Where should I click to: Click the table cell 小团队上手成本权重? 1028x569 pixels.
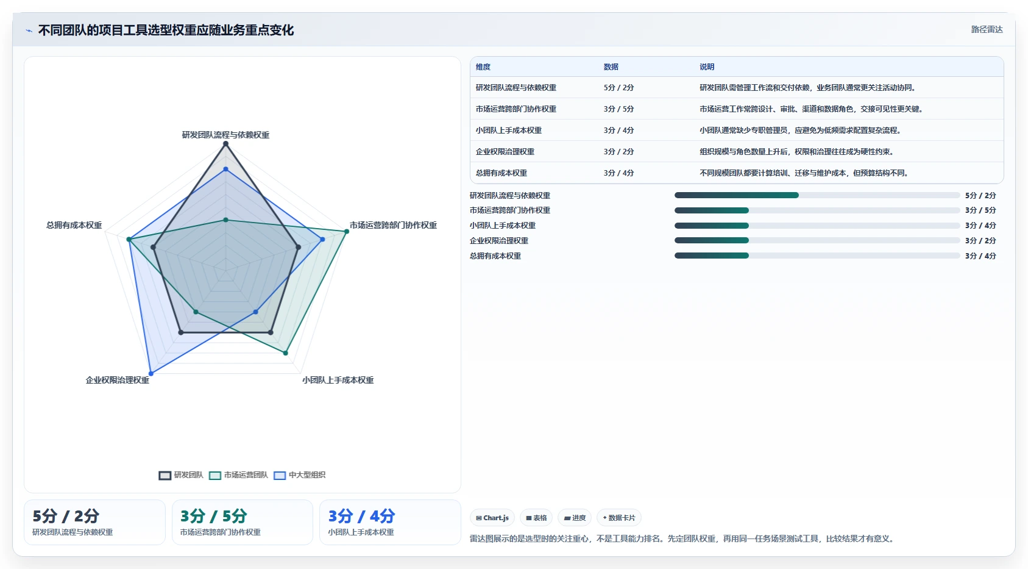(509, 131)
